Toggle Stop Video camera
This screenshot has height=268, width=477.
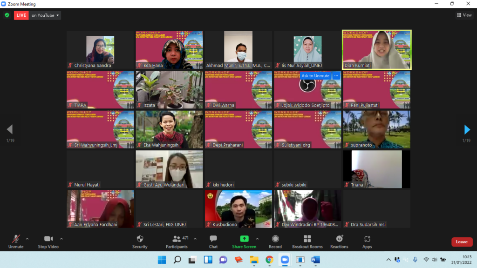point(48,241)
